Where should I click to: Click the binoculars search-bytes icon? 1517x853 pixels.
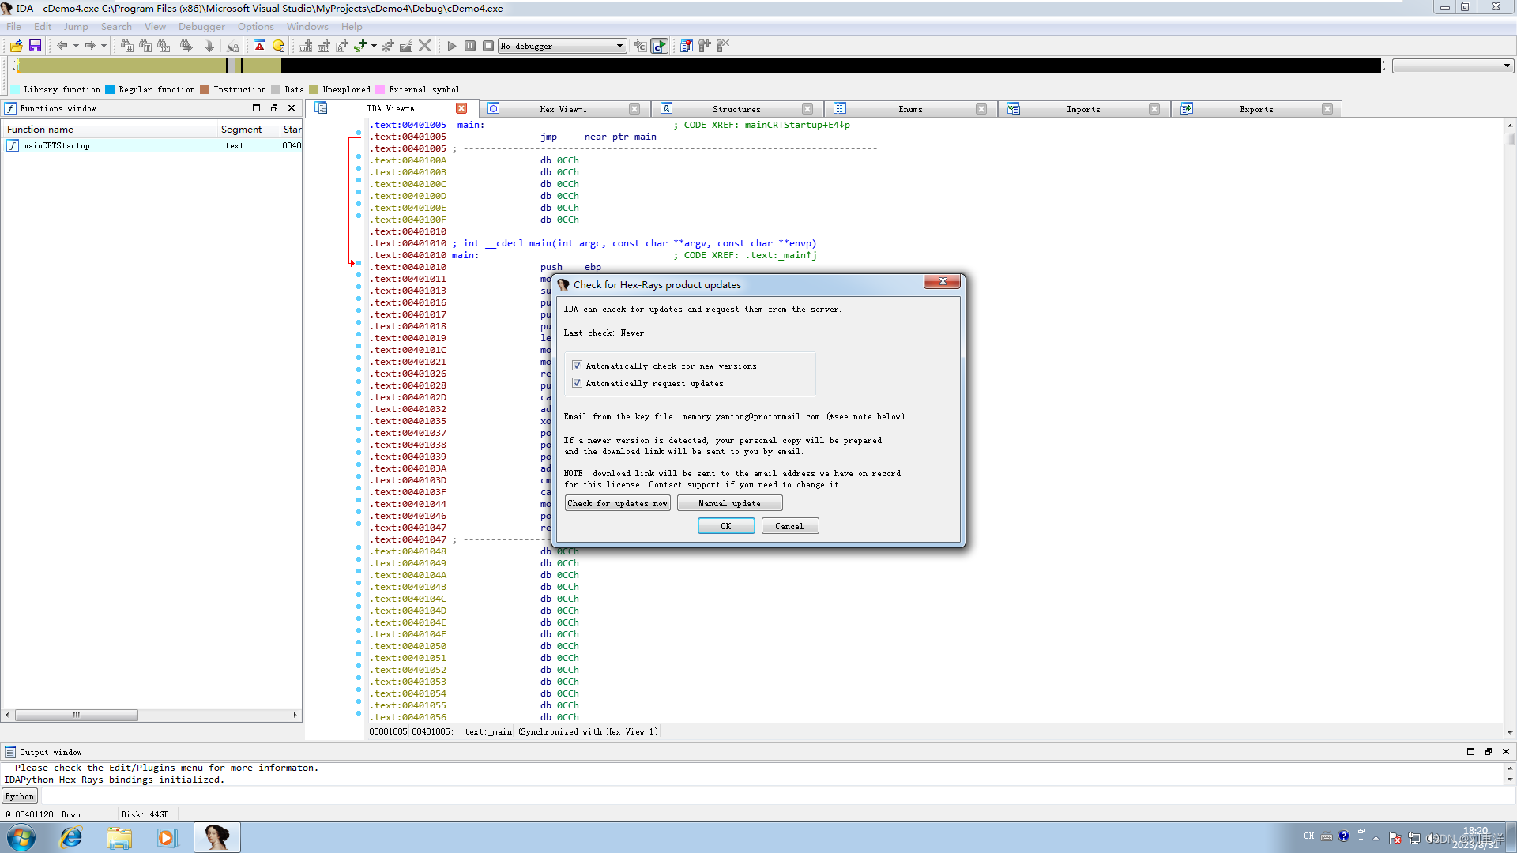click(164, 46)
